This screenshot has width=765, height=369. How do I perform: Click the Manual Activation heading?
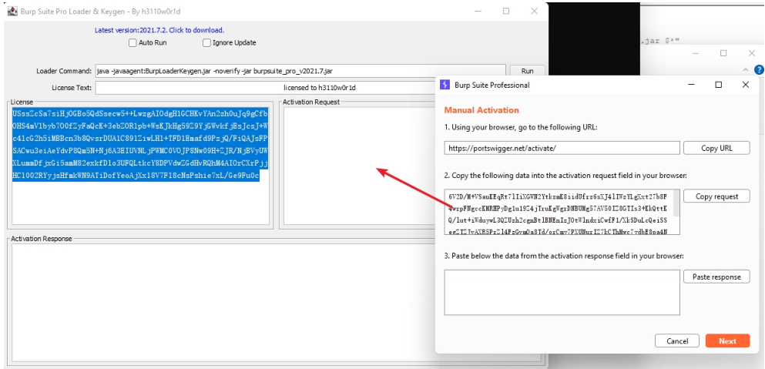[481, 110]
